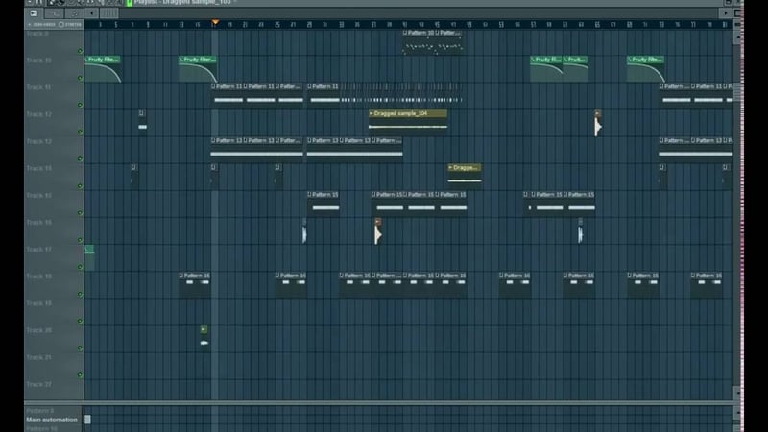Click the toolbar button right of playlist menu icon

(54, 13)
